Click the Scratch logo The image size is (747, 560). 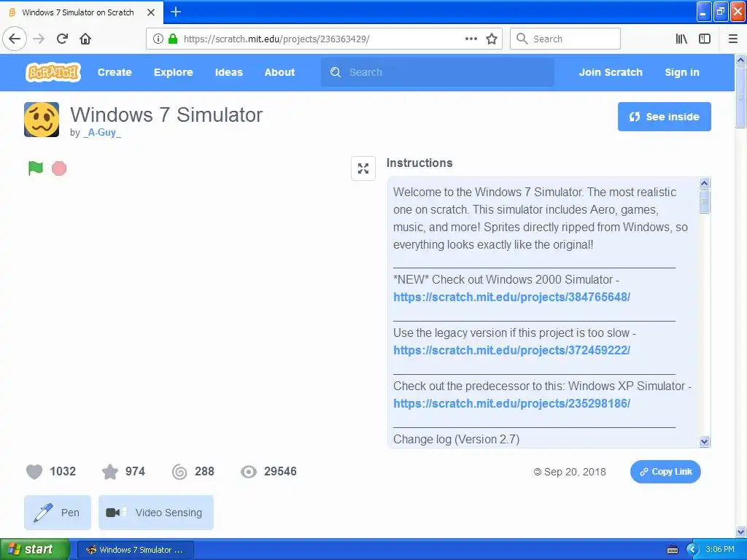(x=53, y=72)
